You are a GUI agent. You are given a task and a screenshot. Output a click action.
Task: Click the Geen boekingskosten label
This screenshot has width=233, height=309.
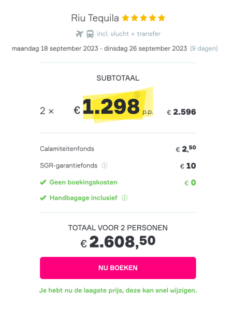point(83,182)
